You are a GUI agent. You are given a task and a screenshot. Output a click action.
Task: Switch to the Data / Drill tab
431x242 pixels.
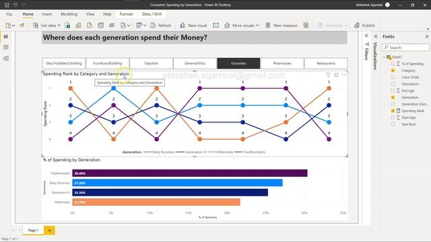152,14
